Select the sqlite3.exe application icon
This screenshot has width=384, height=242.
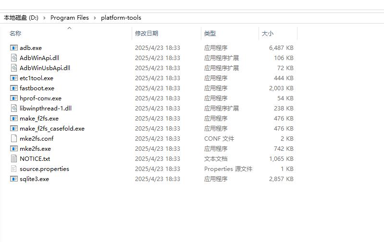tap(14, 179)
